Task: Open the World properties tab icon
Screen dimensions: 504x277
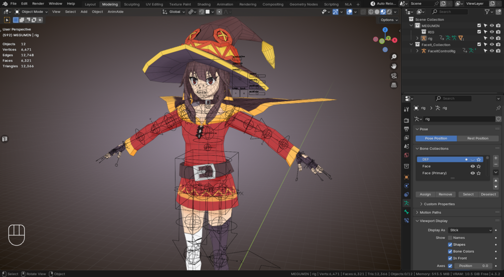Action: 406,155
